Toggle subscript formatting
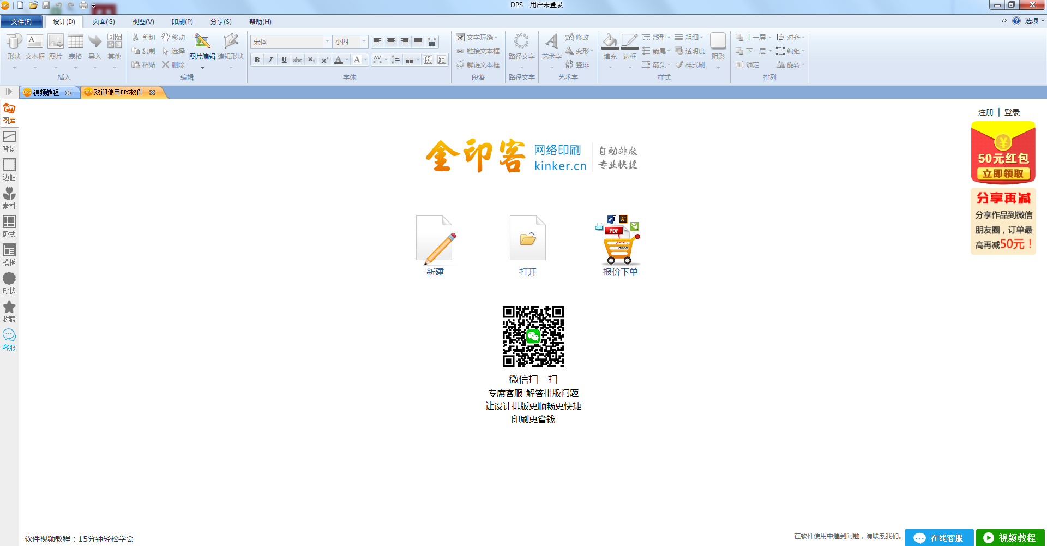Screen dimensions: 1047x546 tap(311, 59)
